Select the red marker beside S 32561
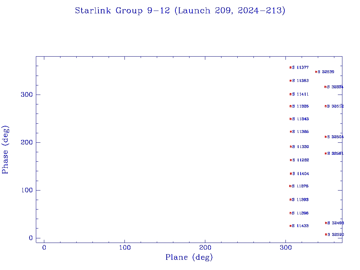The height and width of the screenshot is (270, 360). click(326, 153)
